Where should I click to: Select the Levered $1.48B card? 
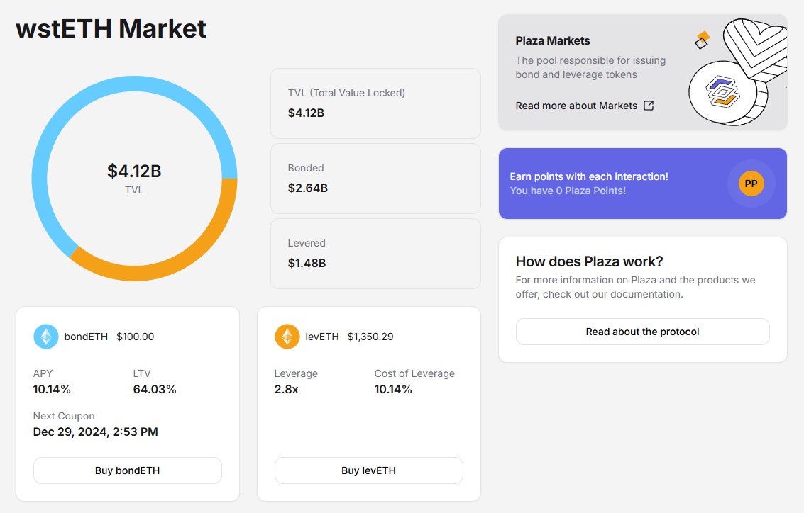click(375, 254)
